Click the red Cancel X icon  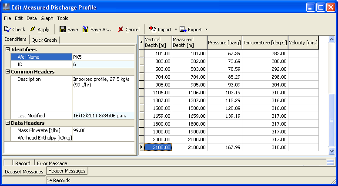coord(121,30)
